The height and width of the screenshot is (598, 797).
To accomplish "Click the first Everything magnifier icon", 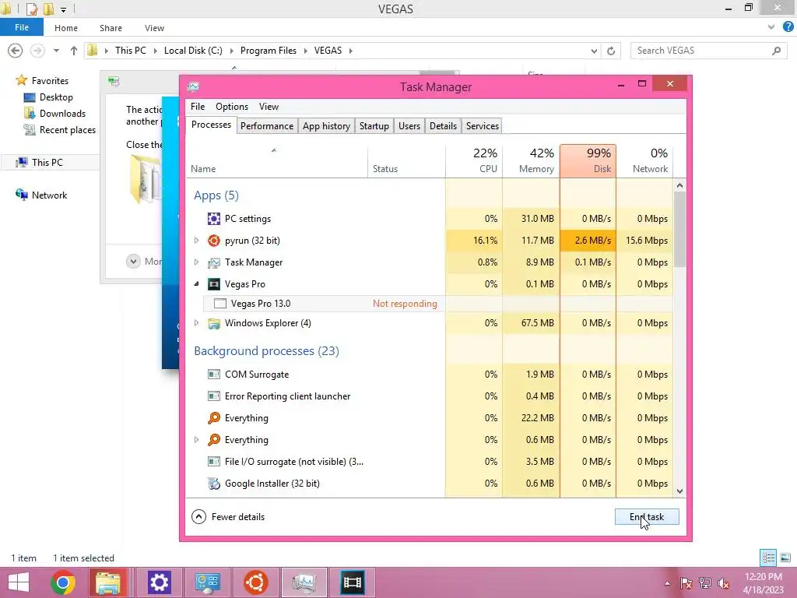I will (x=214, y=418).
